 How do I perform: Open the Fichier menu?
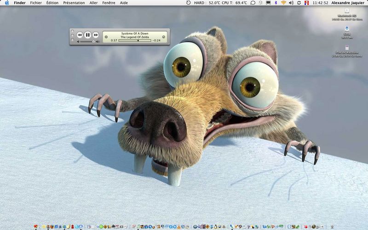[35, 3]
